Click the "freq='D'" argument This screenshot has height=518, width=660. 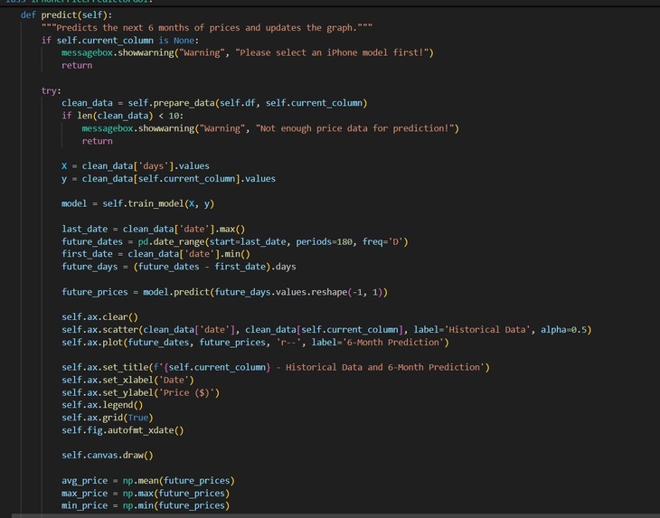(x=382, y=241)
